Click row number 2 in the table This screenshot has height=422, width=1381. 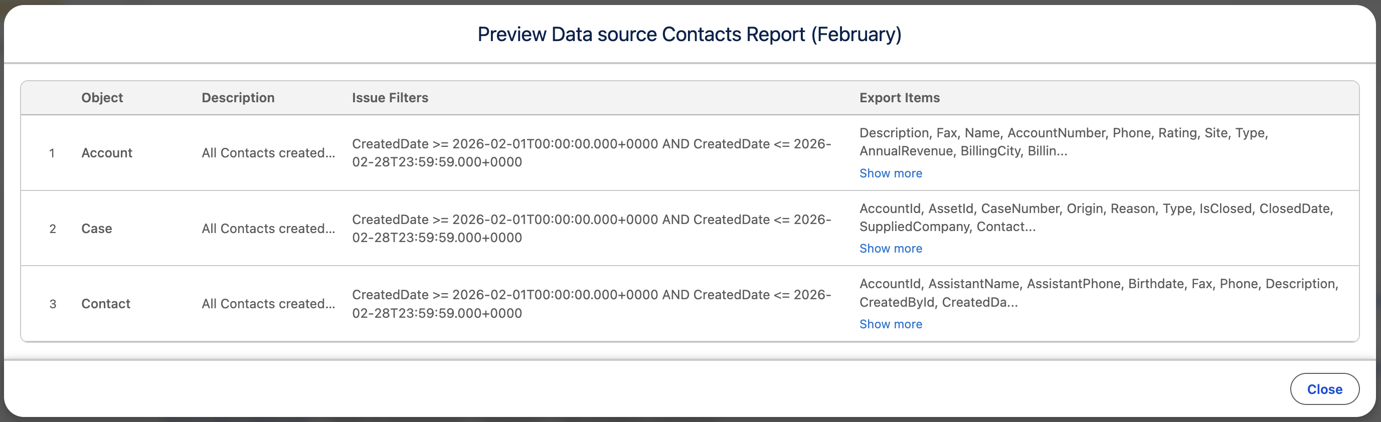53,229
